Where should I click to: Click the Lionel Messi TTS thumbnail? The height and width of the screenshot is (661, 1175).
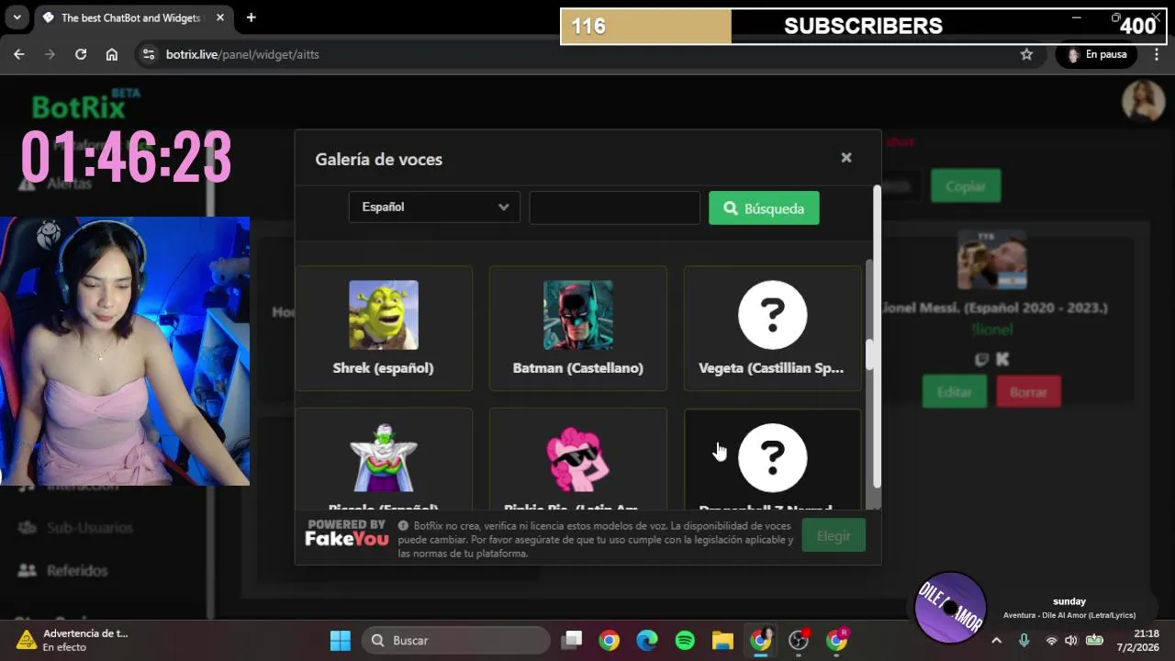pos(992,260)
